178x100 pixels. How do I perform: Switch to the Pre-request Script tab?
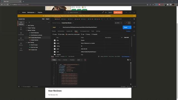click(x=85, y=31)
